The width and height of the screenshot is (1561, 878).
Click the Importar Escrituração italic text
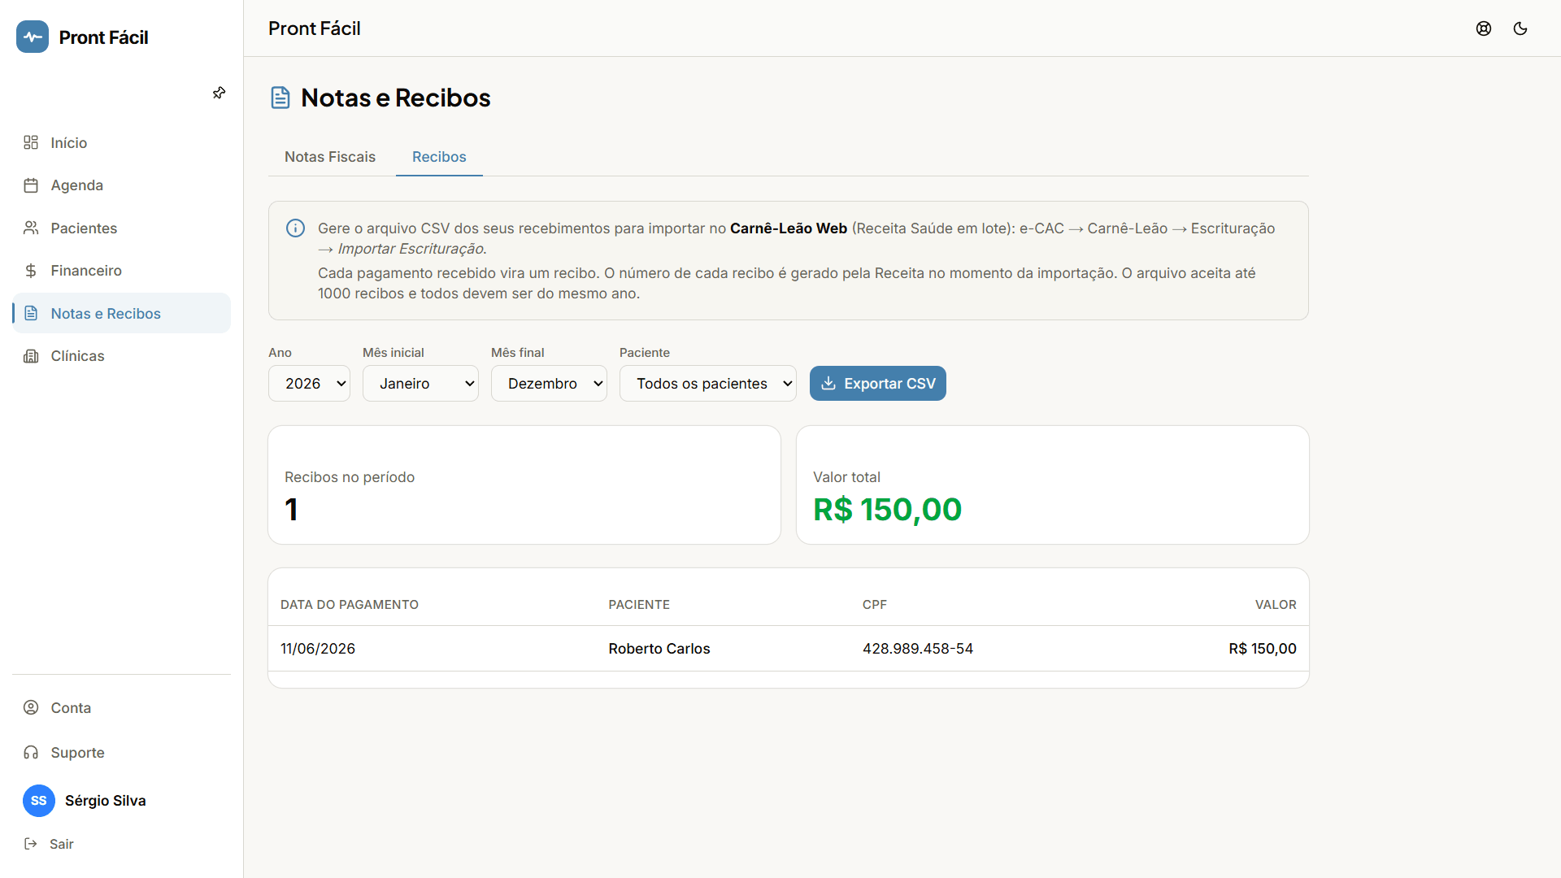[412, 249]
